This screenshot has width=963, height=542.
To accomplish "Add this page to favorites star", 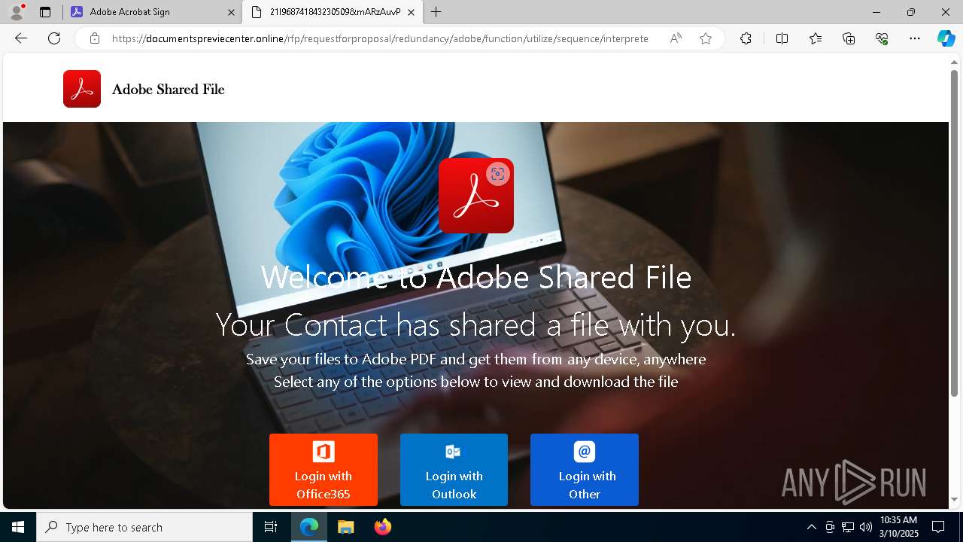I will (706, 38).
